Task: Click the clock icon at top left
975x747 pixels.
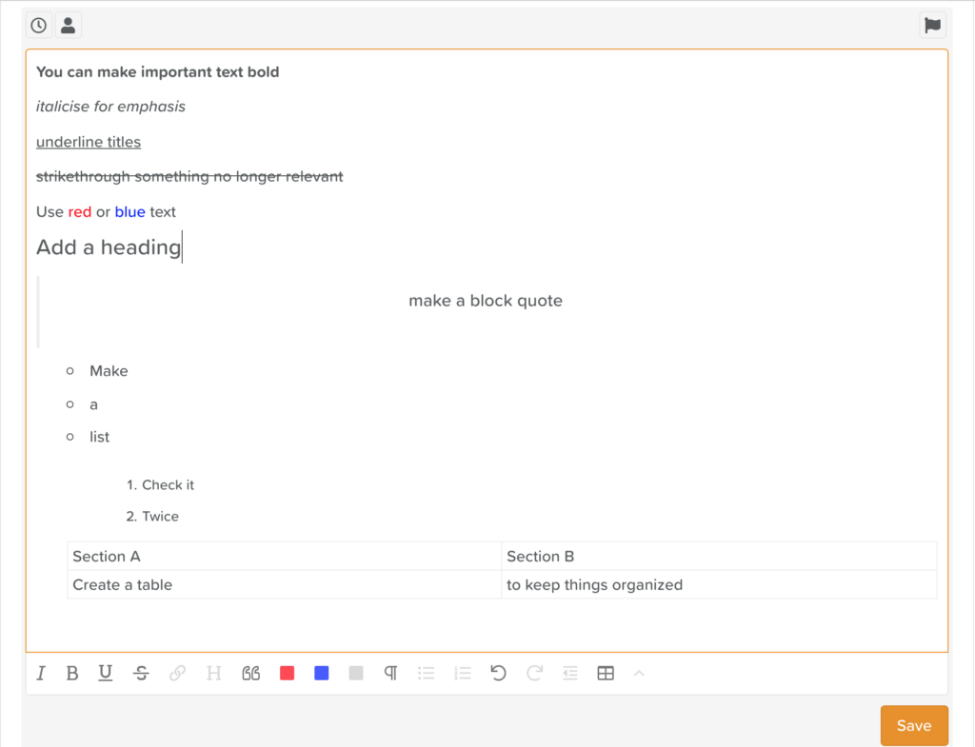Action: [x=39, y=26]
